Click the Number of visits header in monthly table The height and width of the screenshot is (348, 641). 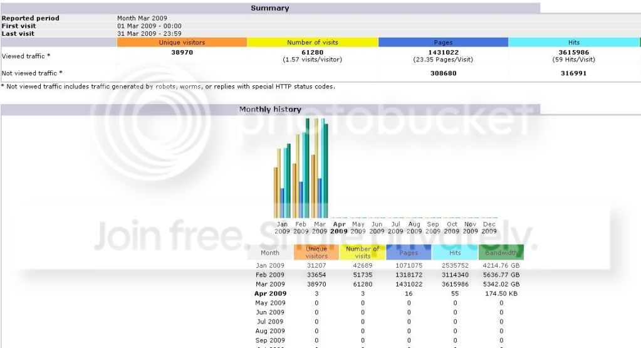point(363,252)
